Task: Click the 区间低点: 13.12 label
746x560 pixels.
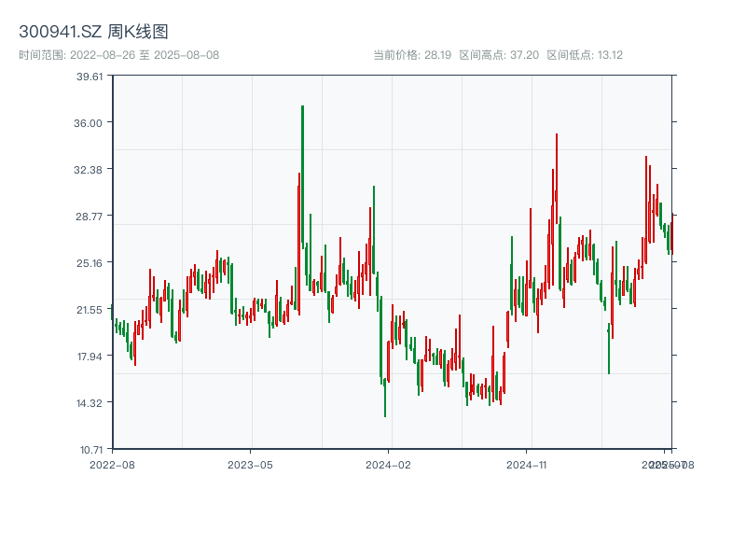Action: pos(585,55)
